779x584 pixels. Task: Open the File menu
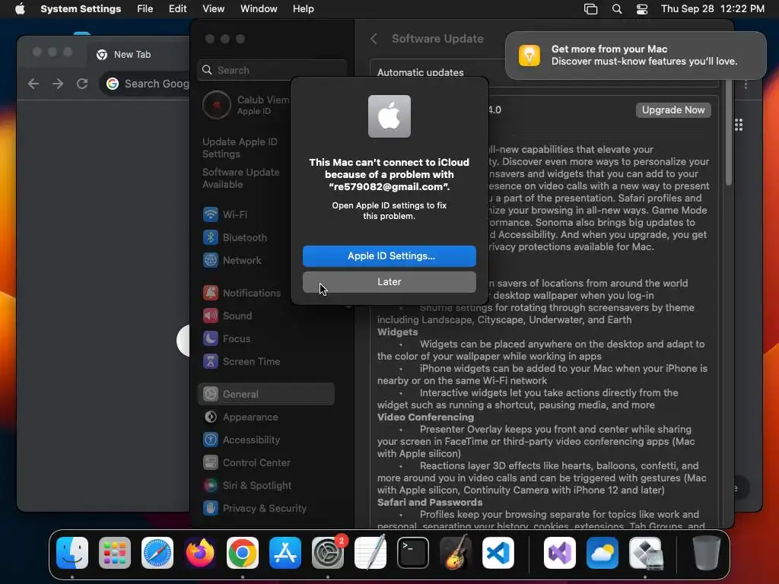coord(145,9)
